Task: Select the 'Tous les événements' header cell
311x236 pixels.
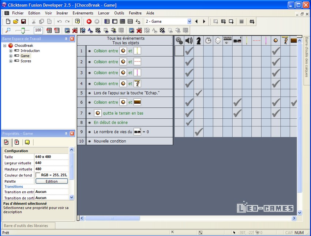Action: [x=125, y=41]
